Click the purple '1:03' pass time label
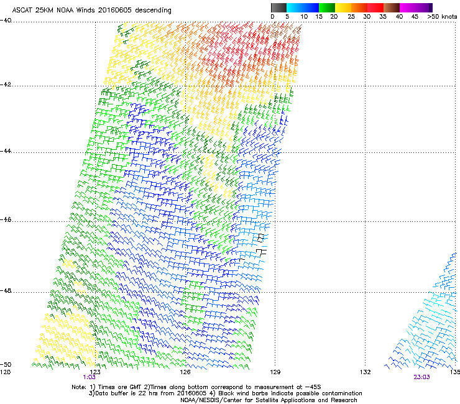Image resolution: width=460 pixels, height=404 pixels. pos(89,377)
